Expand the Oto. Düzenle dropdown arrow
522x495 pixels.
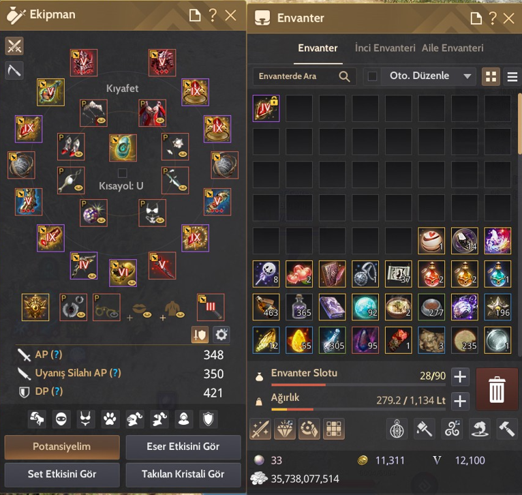point(467,76)
